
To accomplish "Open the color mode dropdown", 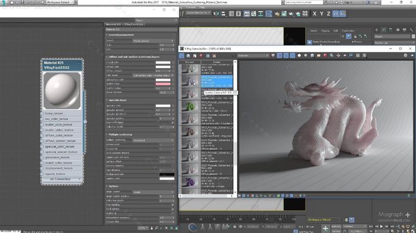I will pos(153,76).
